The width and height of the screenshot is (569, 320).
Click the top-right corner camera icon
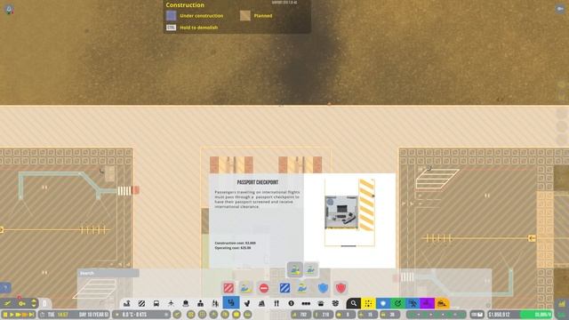(x=560, y=9)
